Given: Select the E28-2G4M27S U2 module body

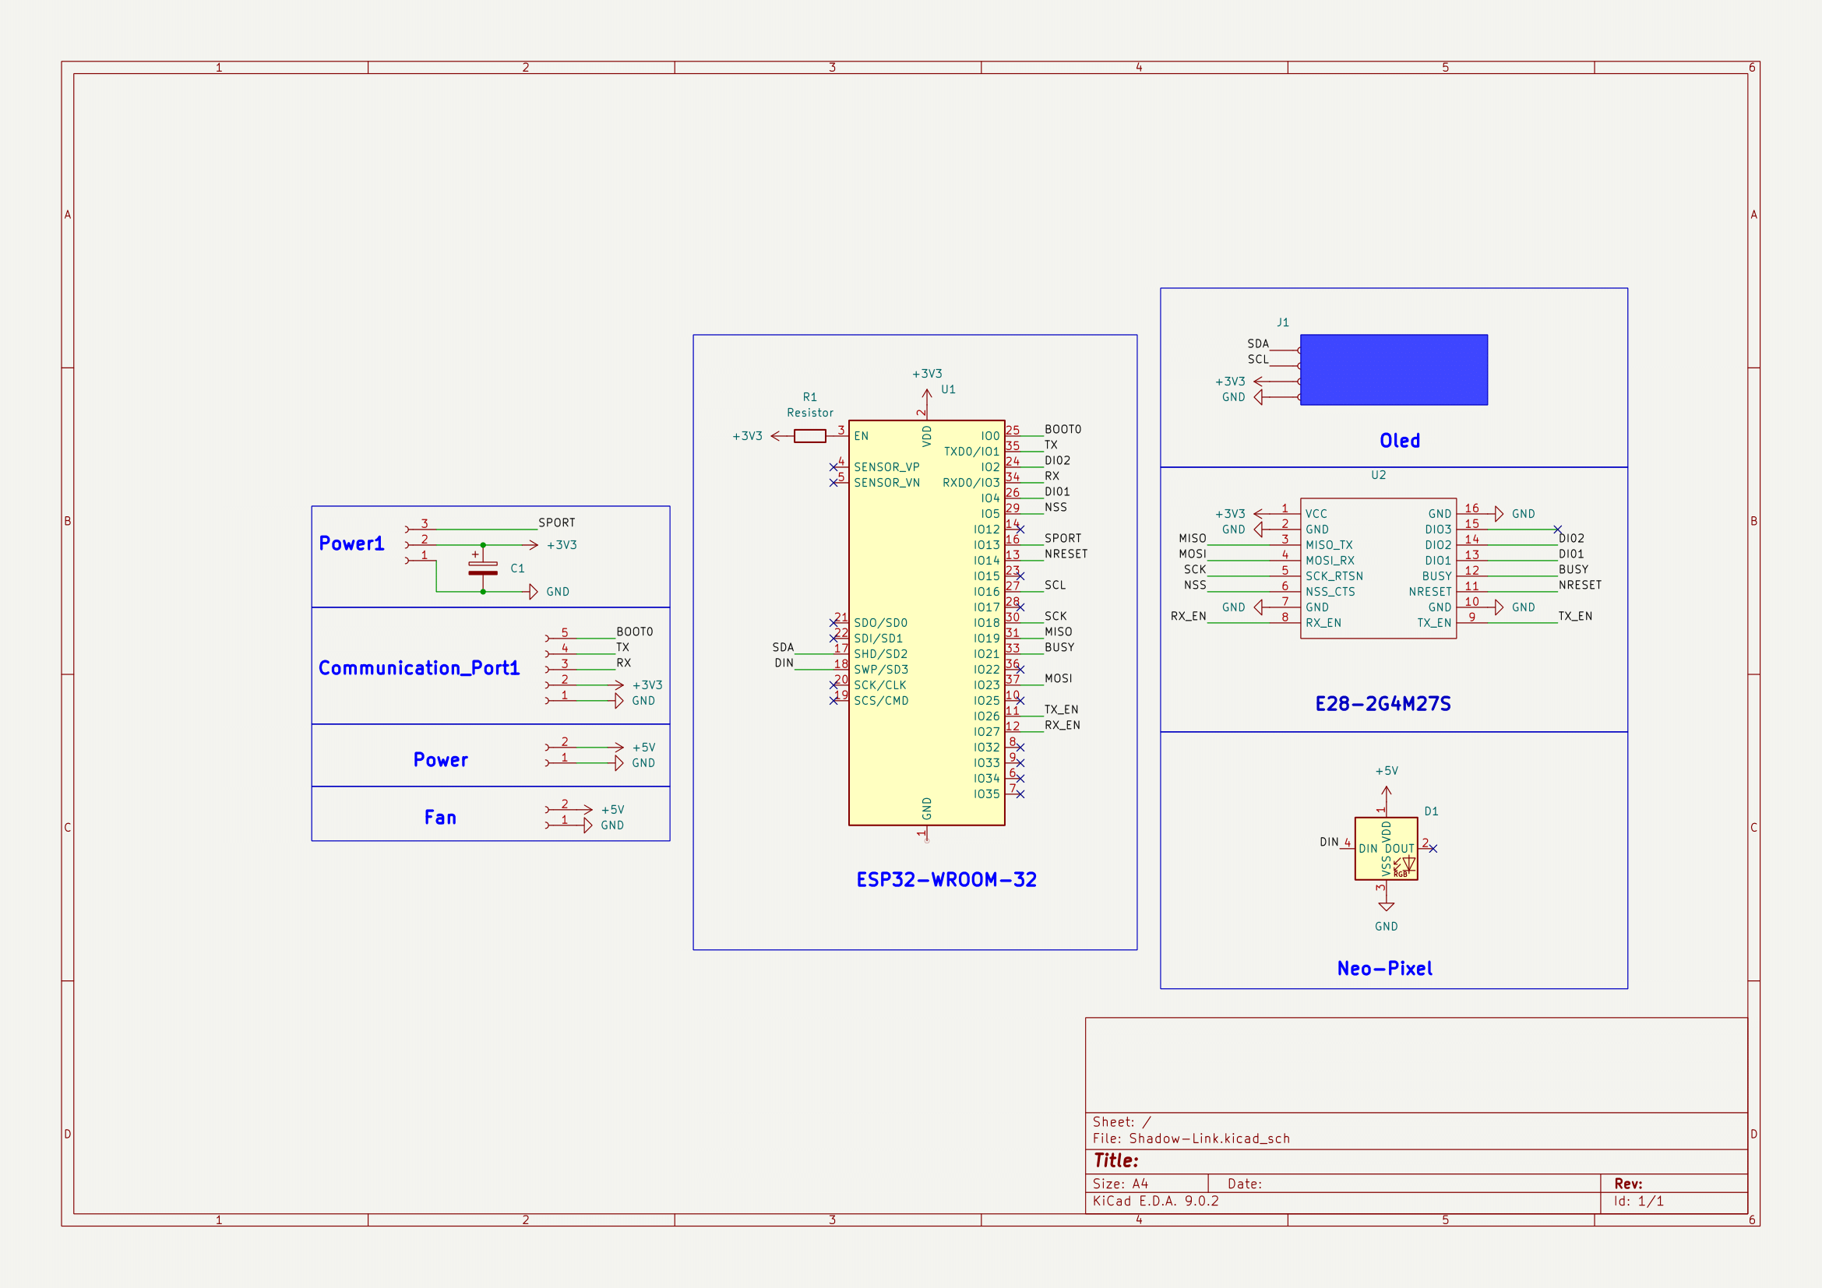Looking at the screenshot, I should pos(1378,568).
